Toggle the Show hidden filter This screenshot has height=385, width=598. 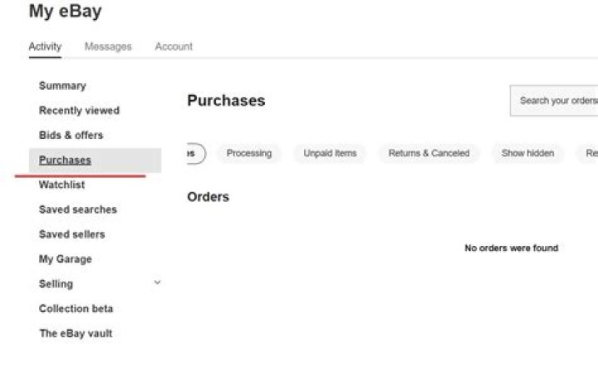(527, 153)
